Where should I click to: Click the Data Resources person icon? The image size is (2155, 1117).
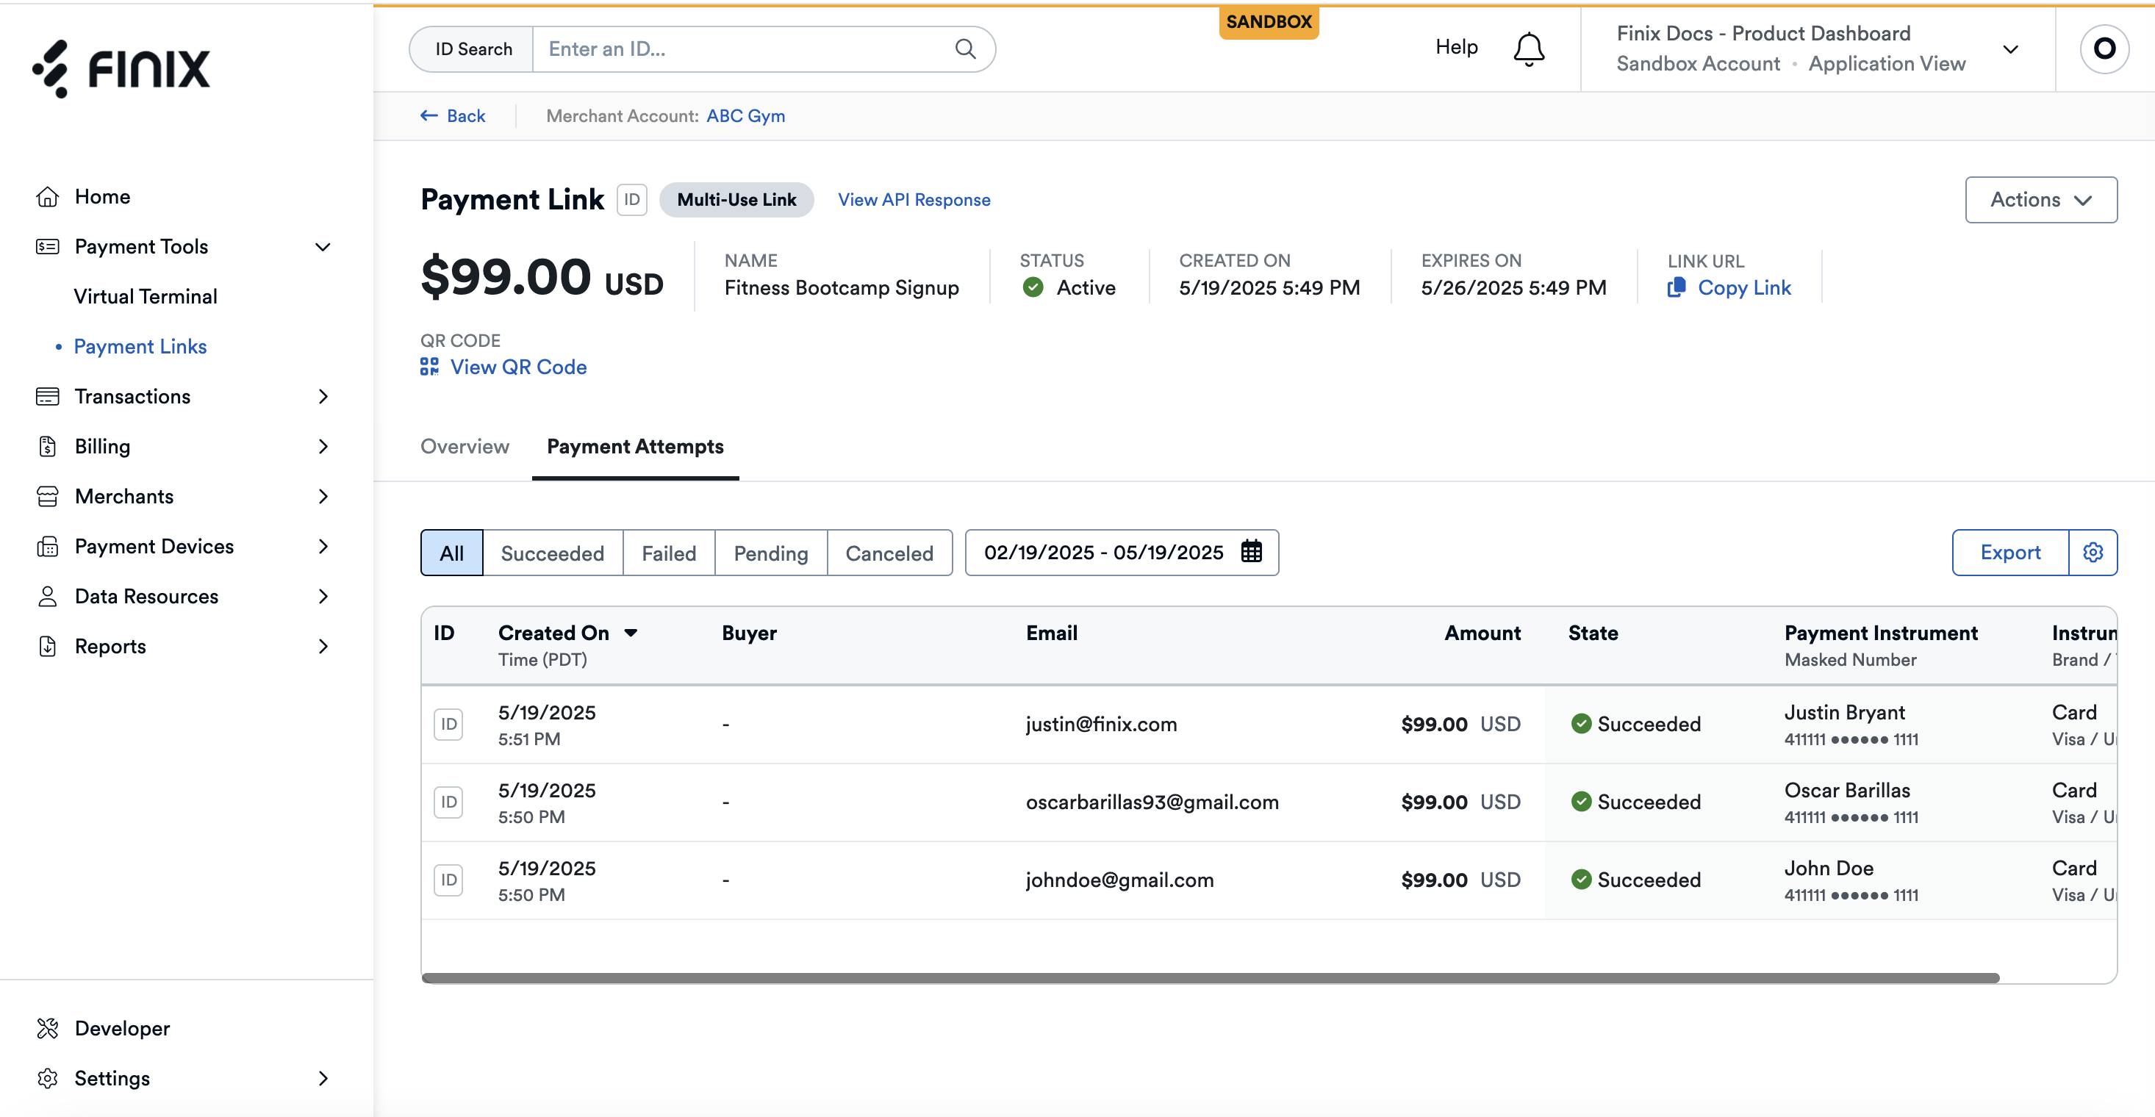point(48,597)
